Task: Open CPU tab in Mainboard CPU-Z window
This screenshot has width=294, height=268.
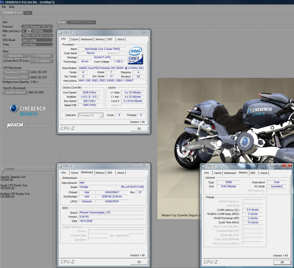Action: [63, 173]
